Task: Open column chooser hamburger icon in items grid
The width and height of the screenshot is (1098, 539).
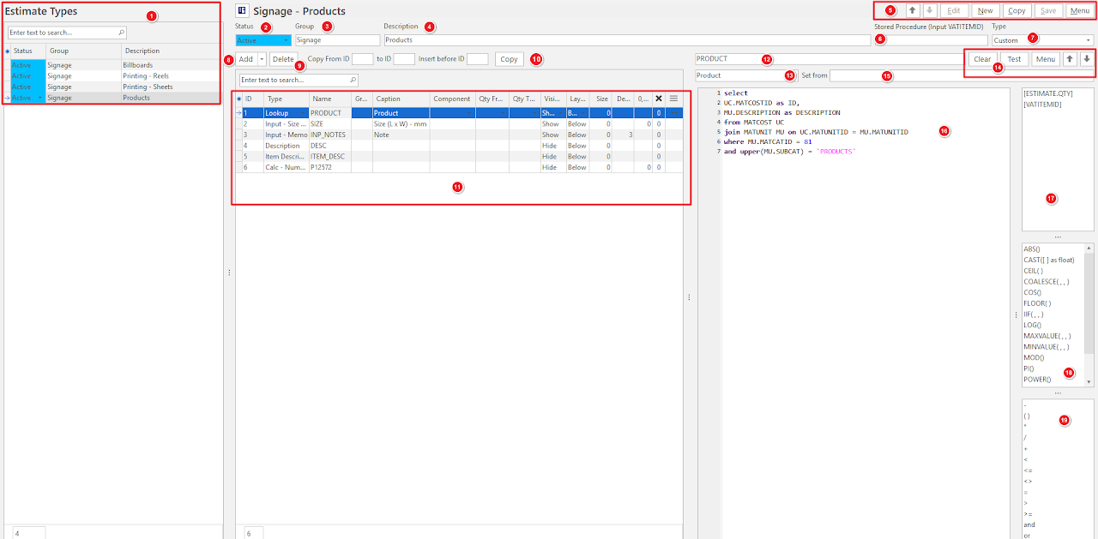Action: 673,99
